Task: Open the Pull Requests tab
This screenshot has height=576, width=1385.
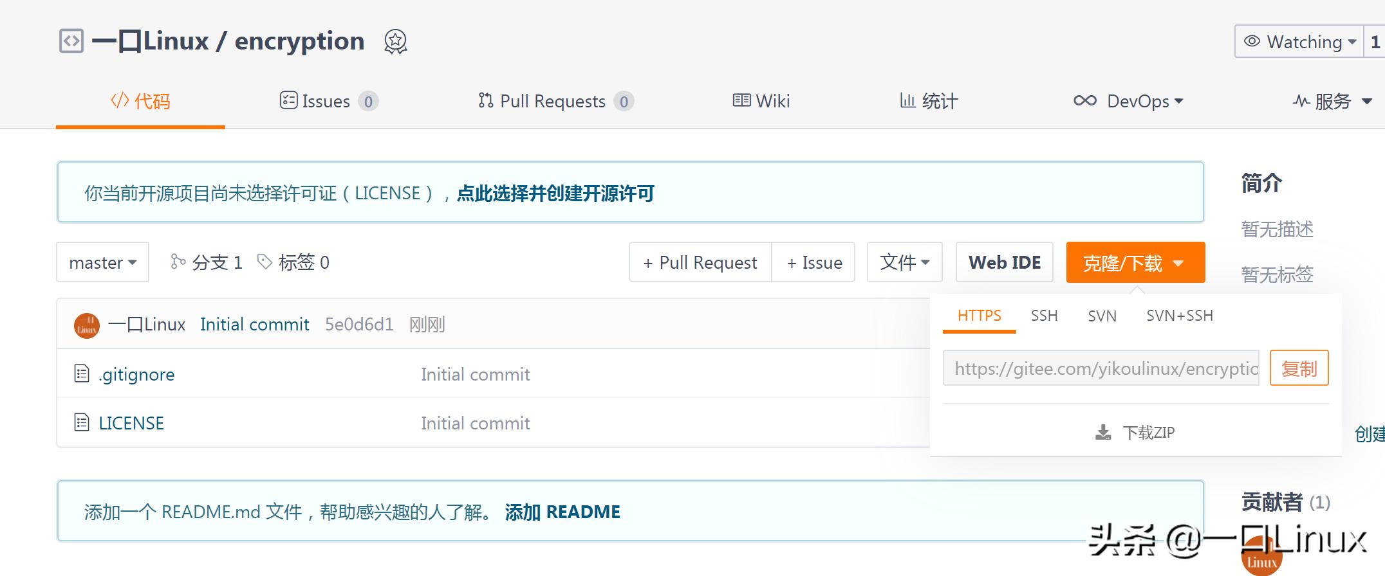Action: click(x=556, y=101)
